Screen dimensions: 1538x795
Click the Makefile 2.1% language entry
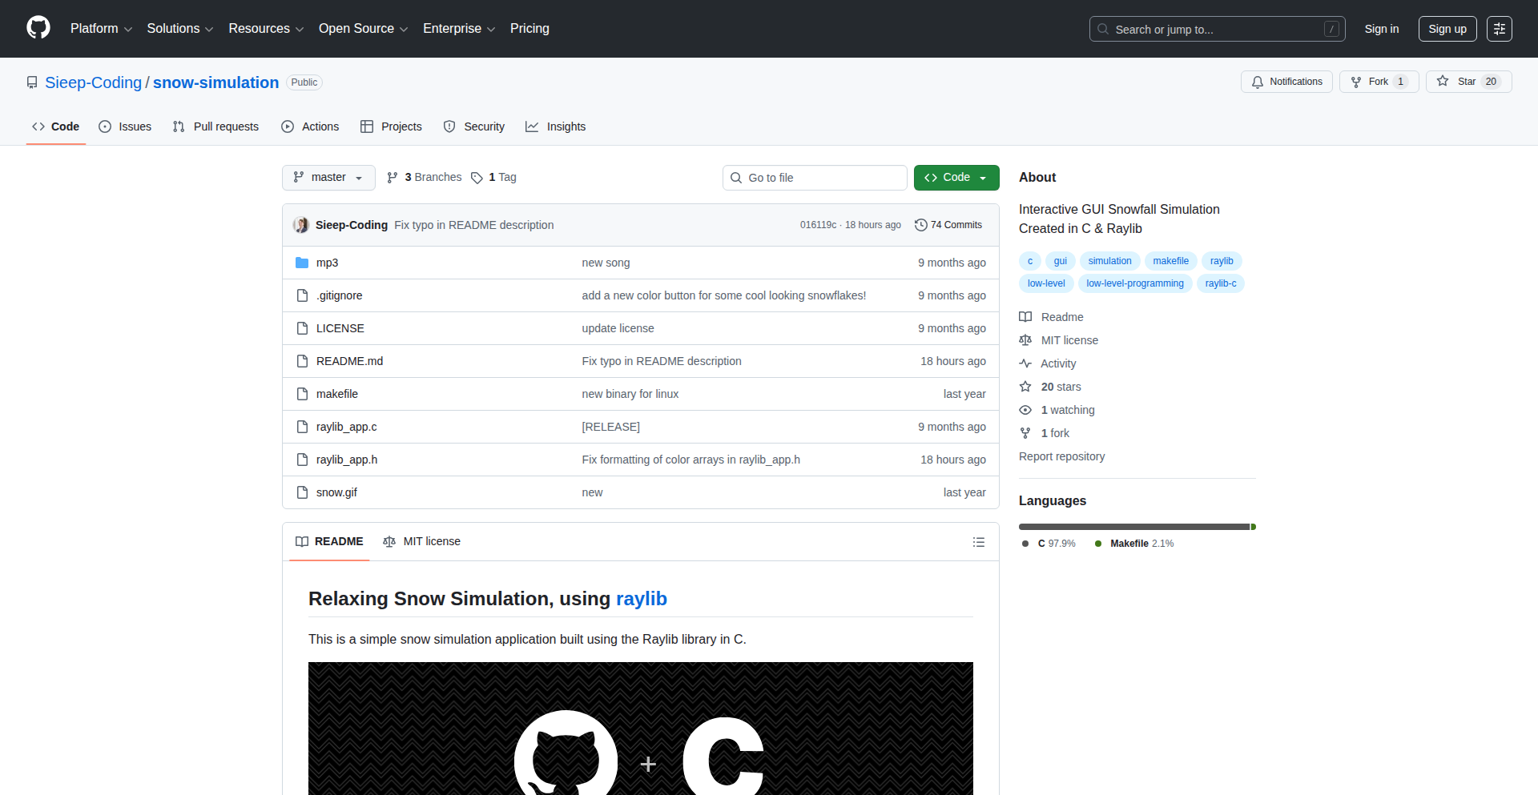(1134, 544)
